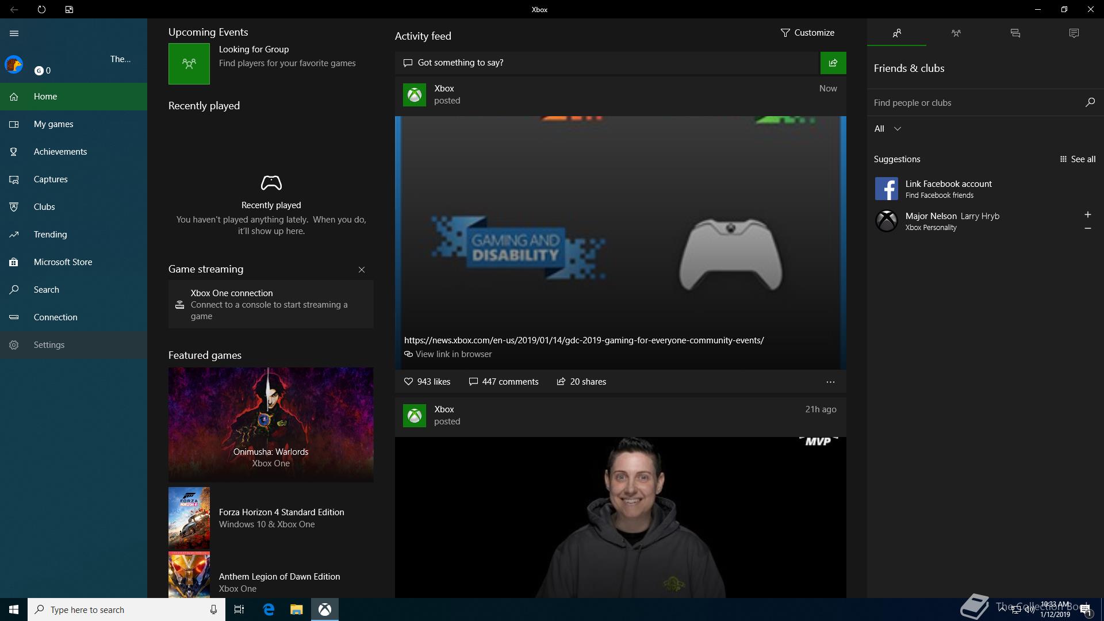Open Xbox avatar on the 21h ago post
The height and width of the screenshot is (621, 1104).
pos(415,416)
